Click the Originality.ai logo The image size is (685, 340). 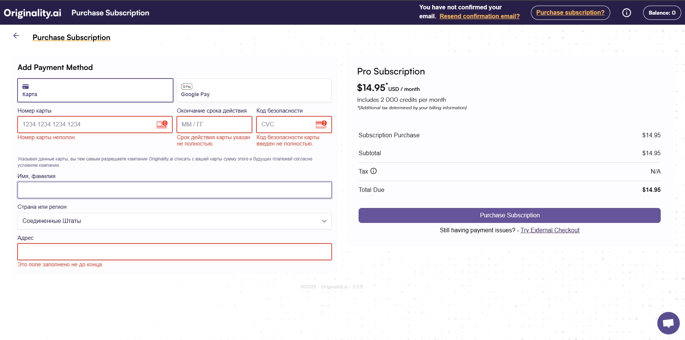(x=32, y=12)
